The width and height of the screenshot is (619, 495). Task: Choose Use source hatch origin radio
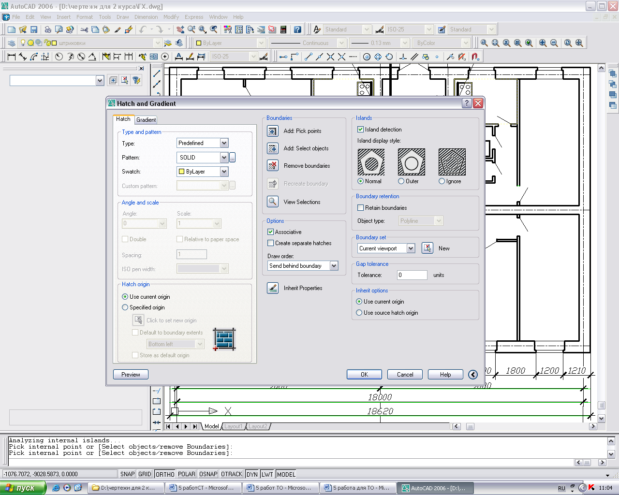359,313
